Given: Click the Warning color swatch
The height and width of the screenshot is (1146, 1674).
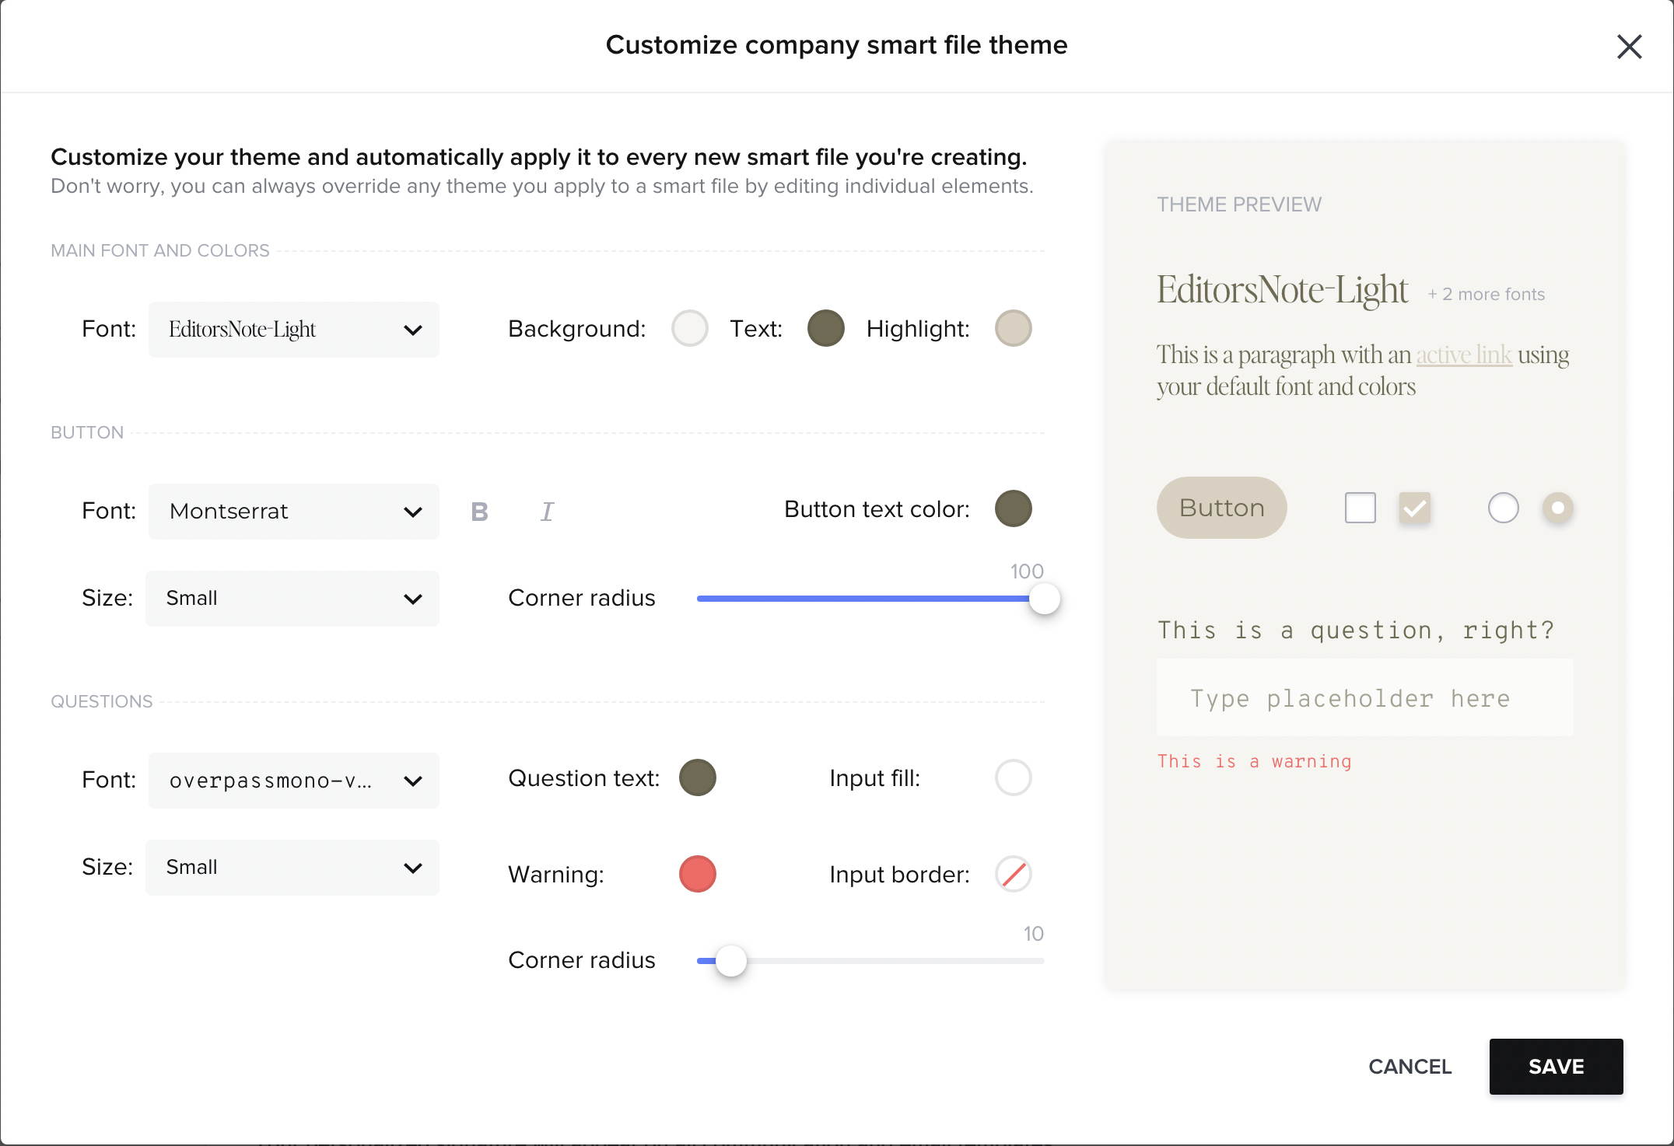Looking at the screenshot, I should click(x=699, y=872).
